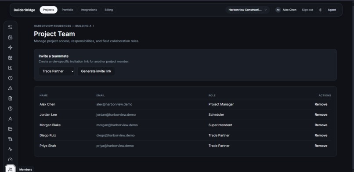Image resolution: width=354 pixels, height=172 pixels.
Task: Click the Superintendent role cell
Action: [220, 125]
